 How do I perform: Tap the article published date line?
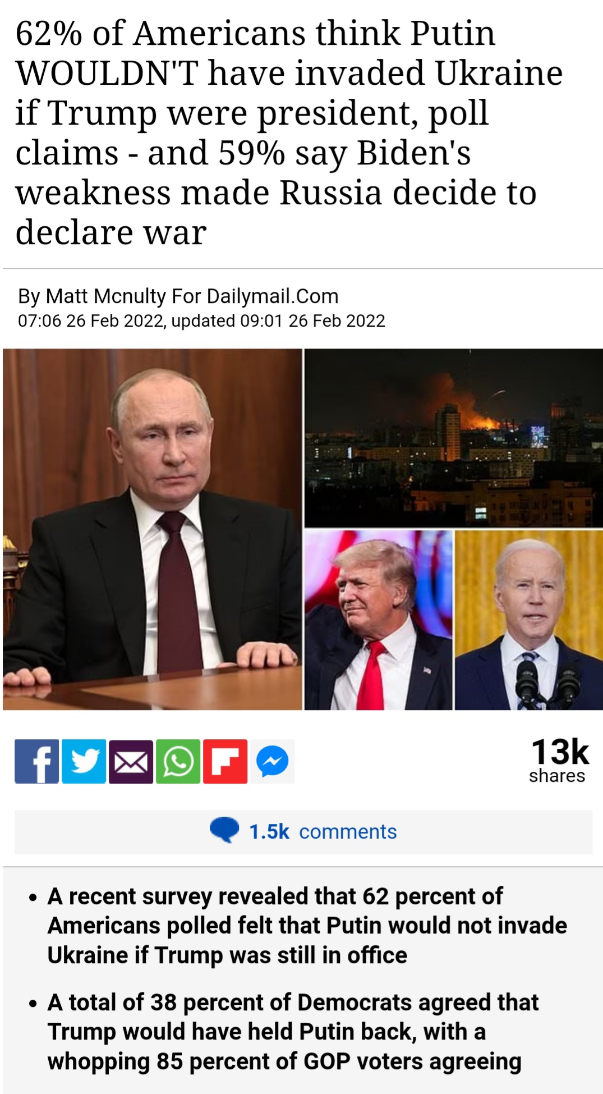[202, 321]
